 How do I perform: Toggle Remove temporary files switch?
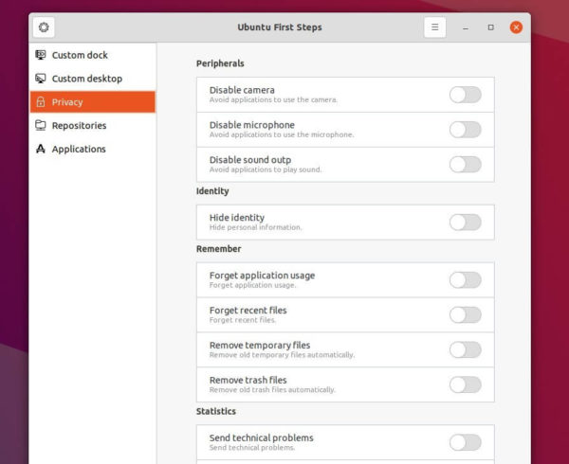point(466,349)
